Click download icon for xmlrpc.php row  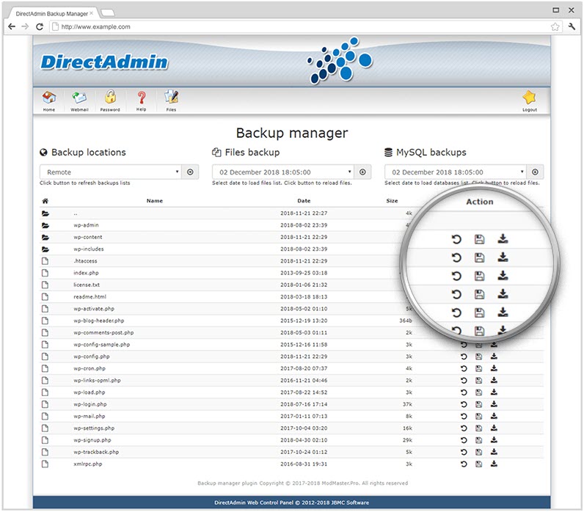click(x=494, y=464)
